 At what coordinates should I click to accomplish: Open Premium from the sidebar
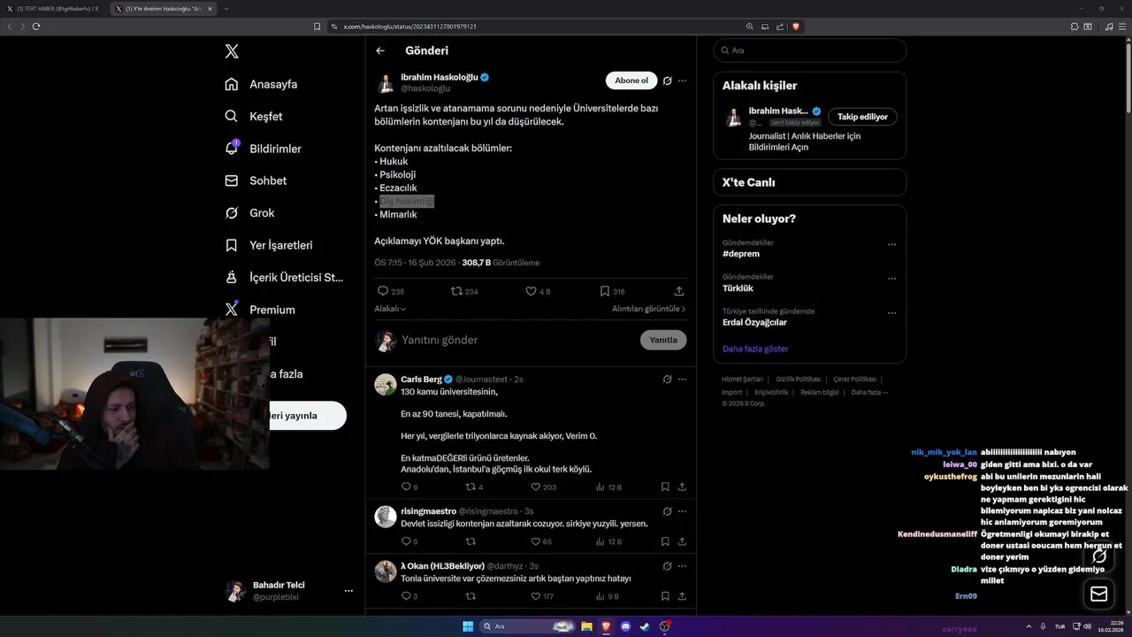pos(260,310)
